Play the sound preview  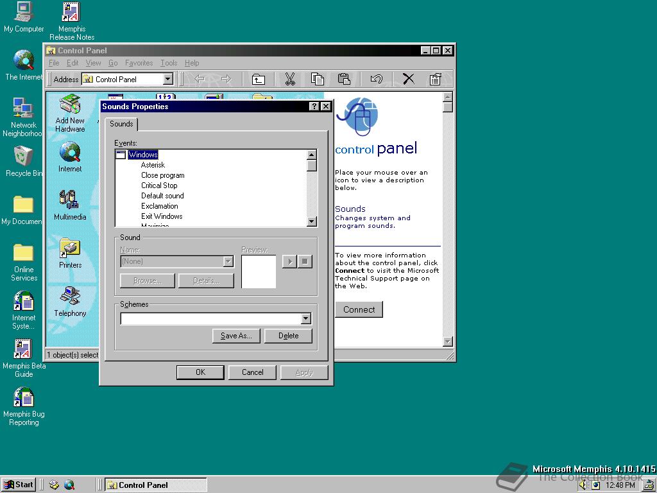coord(289,262)
